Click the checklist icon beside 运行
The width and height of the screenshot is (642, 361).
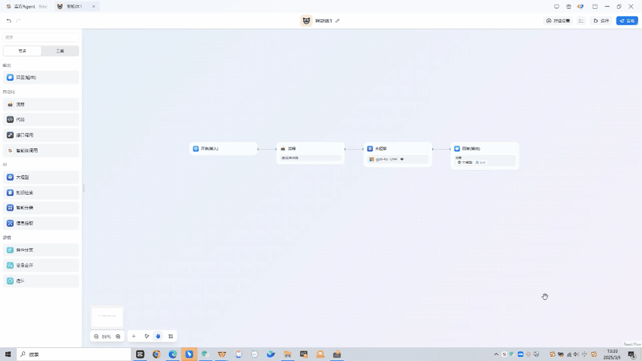click(x=581, y=21)
